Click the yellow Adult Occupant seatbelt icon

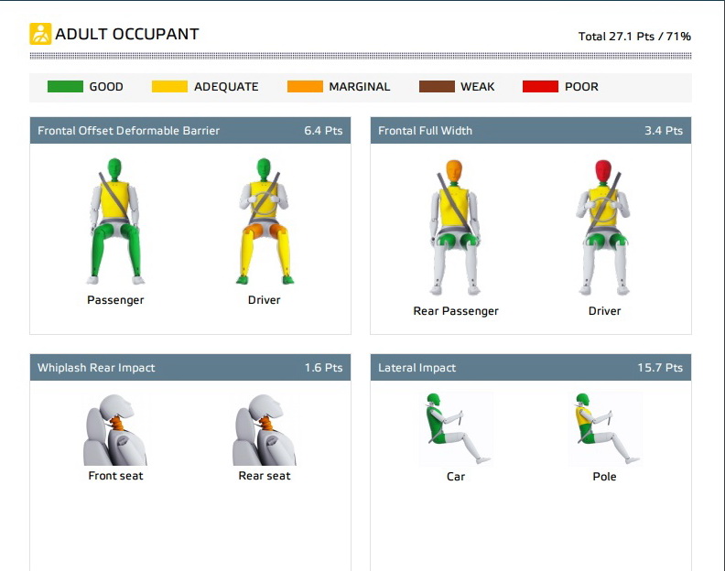click(40, 34)
